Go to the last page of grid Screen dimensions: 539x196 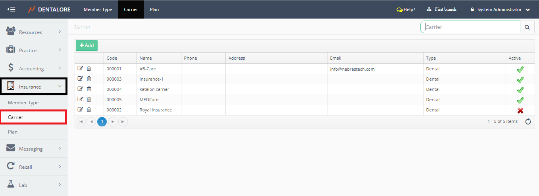click(x=123, y=122)
